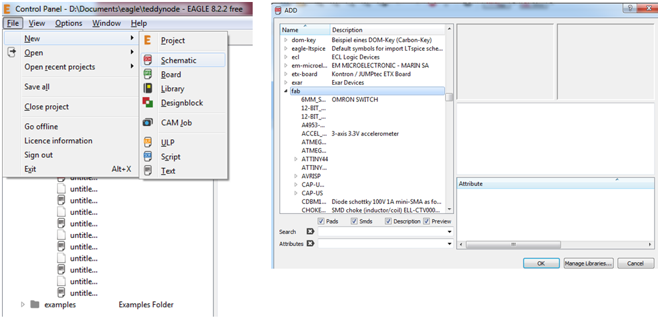Click the Project icon in the New submenu
This screenshot has width=658, height=324.
click(147, 40)
